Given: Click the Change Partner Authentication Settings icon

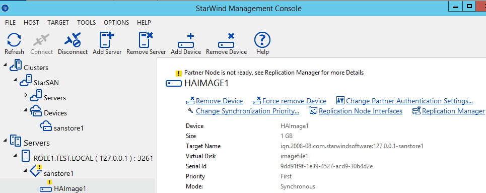Looking at the screenshot, I should pos(340,101).
